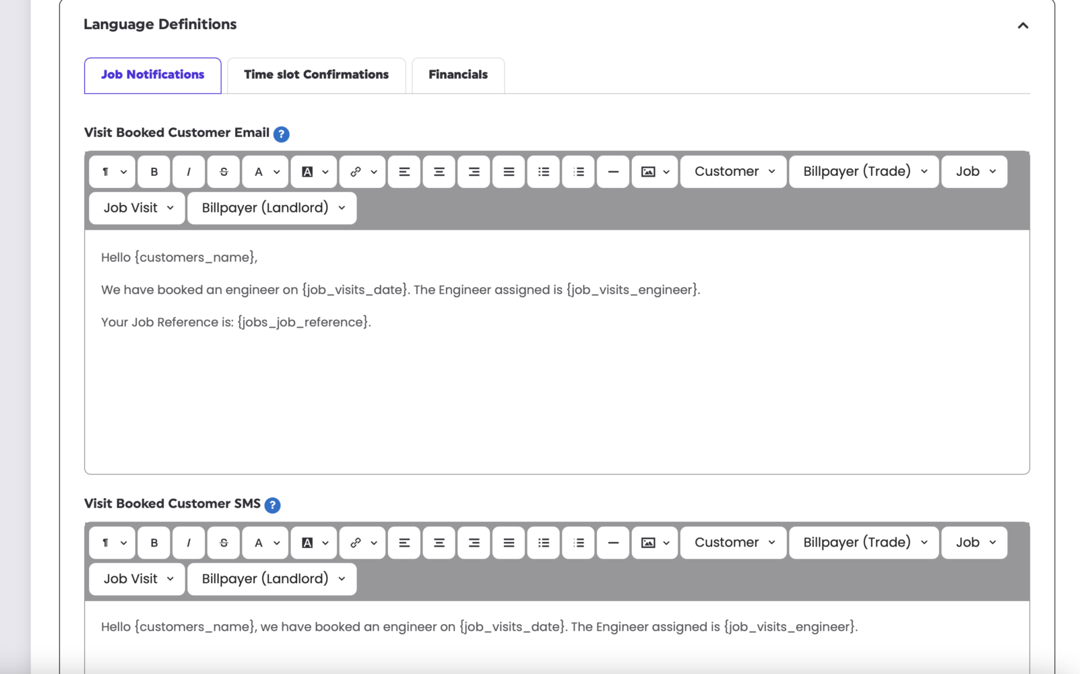Apply strikethrough in the Email editor toolbar
The image size is (1080, 674).
pyautogui.click(x=224, y=172)
